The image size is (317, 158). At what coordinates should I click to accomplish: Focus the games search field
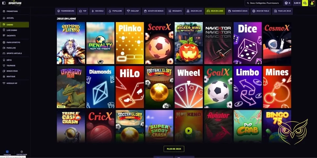point(264,3)
